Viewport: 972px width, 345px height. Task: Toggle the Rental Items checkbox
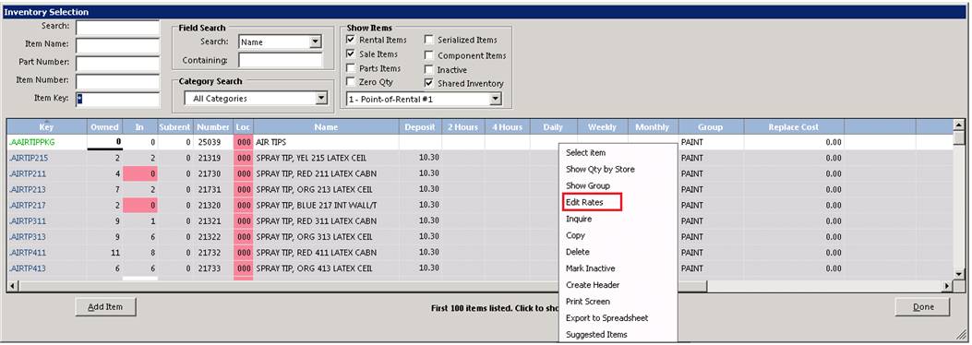click(x=351, y=40)
